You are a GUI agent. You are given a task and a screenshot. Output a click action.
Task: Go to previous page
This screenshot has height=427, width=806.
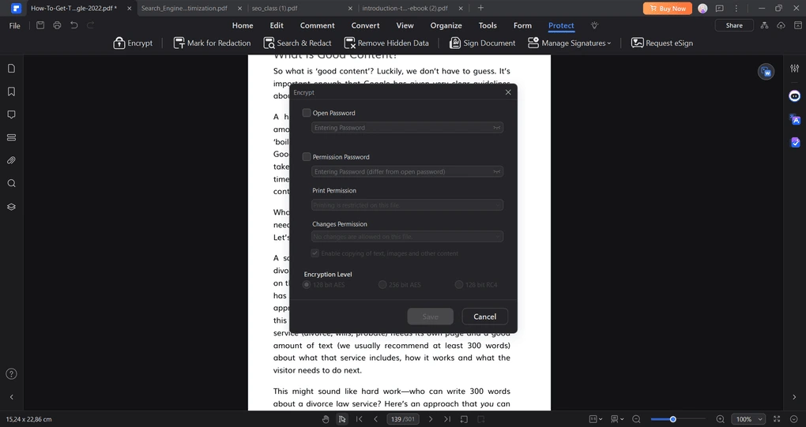coord(376,419)
